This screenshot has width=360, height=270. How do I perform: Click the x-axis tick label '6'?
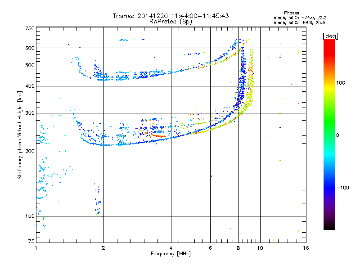[x=210, y=248]
